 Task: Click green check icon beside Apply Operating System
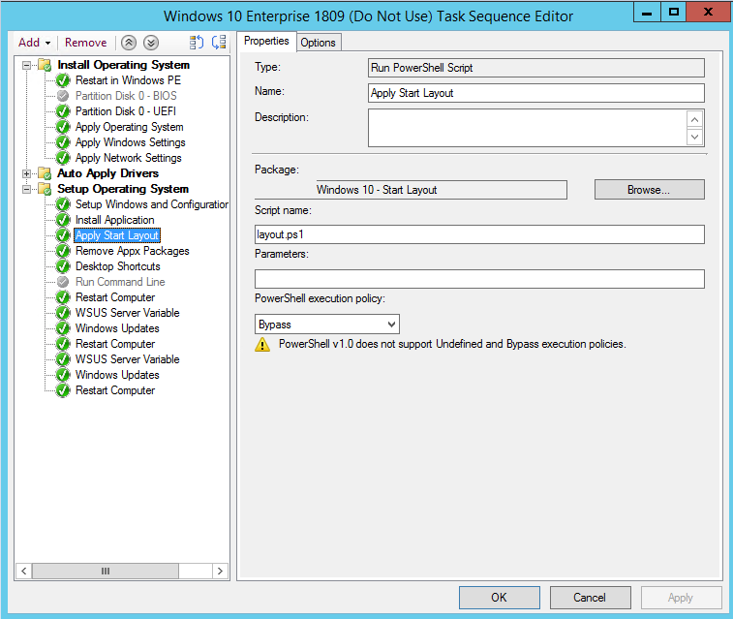(63, 127)
